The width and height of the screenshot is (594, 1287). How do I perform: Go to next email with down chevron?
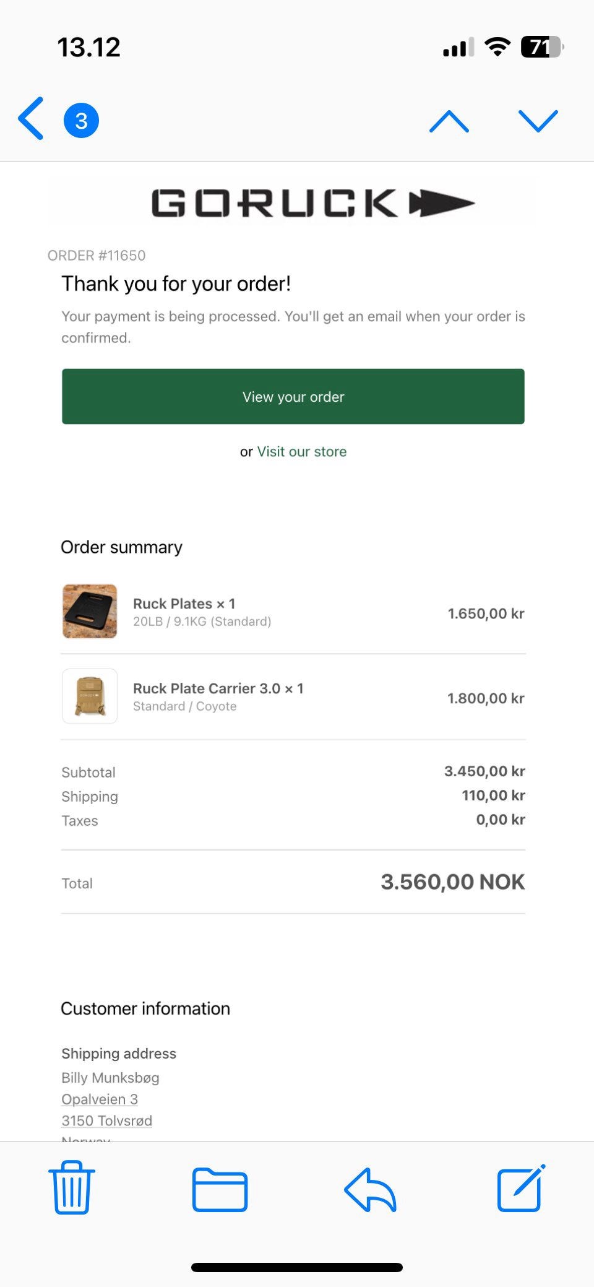point(538,121)
